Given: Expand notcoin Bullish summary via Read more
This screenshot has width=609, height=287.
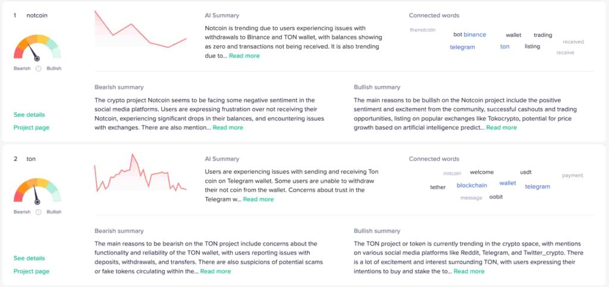Looking at the screenshot, I should tap(501, 127).
